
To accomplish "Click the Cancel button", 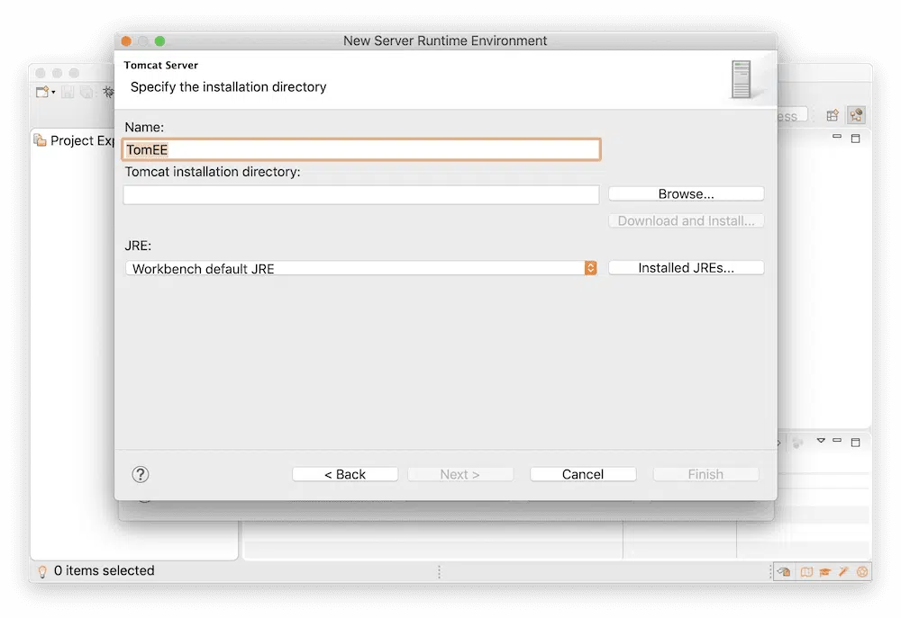I will click(583, 474).
